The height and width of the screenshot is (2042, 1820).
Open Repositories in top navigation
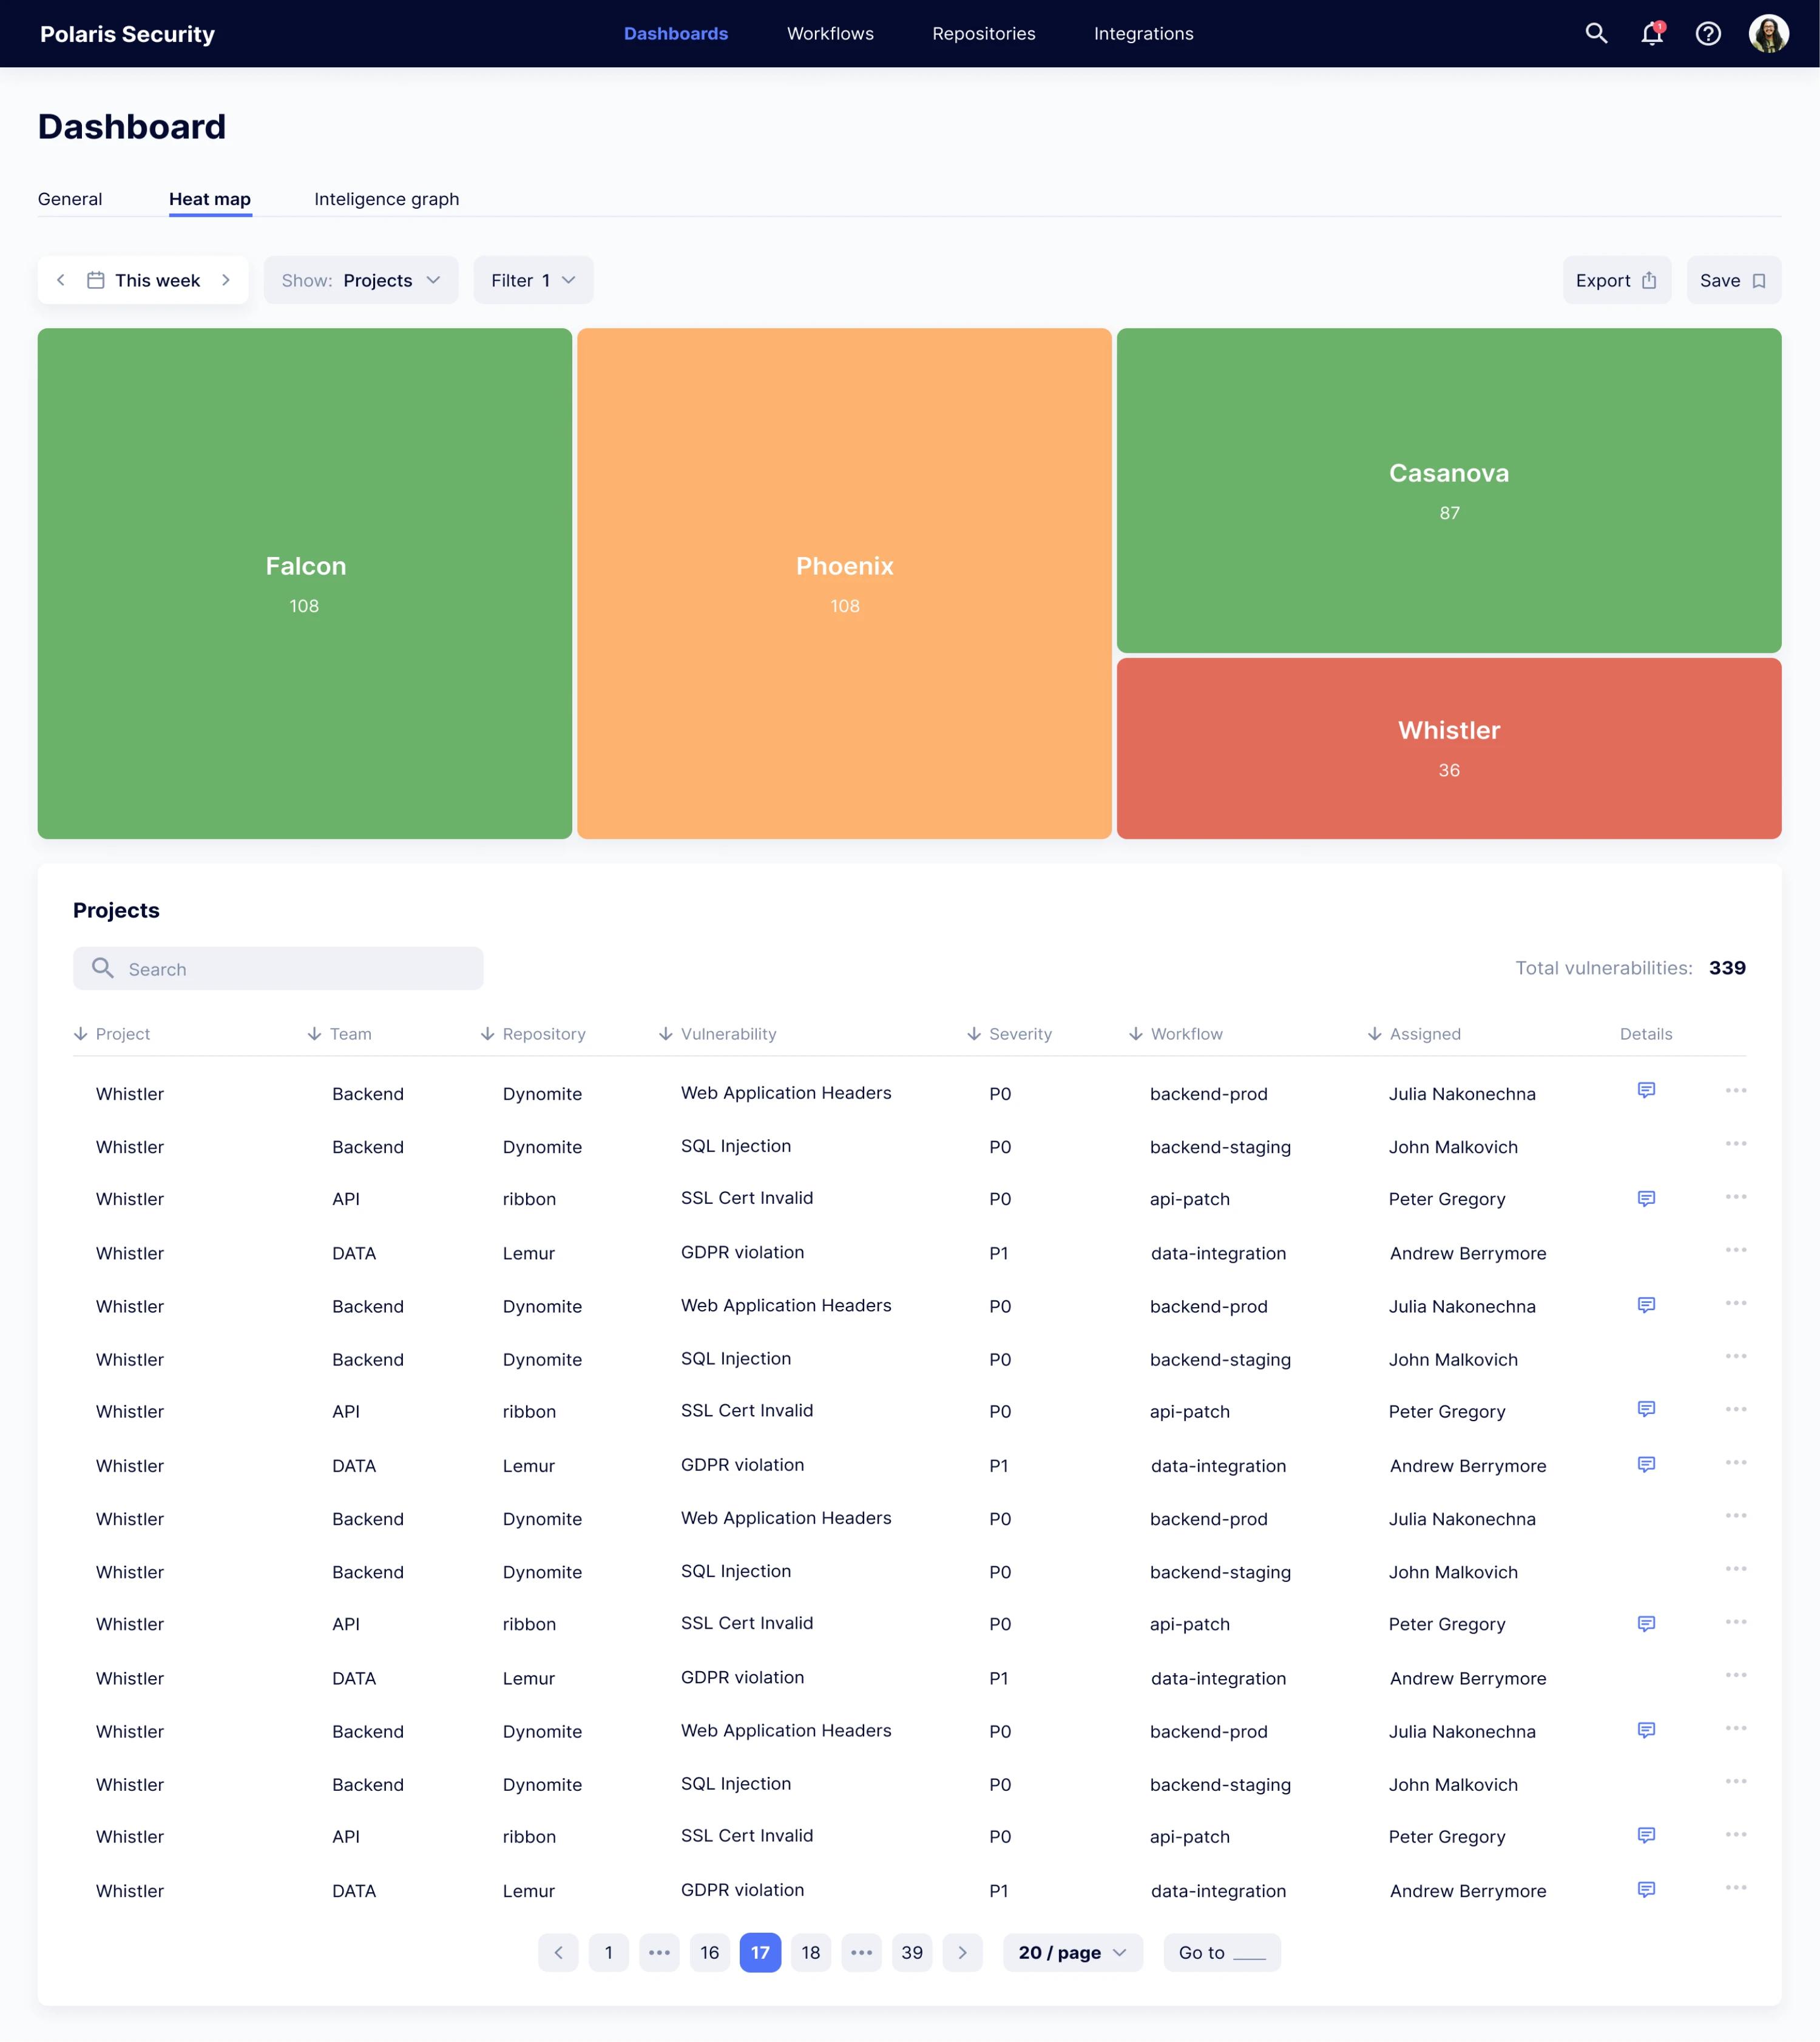(x=984, y=34)
